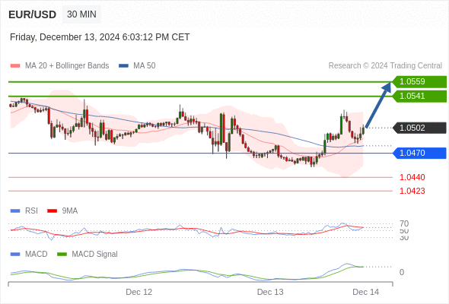Click the date and time stamp text
This screenshot has width=449, height=304.
[100, 37]
